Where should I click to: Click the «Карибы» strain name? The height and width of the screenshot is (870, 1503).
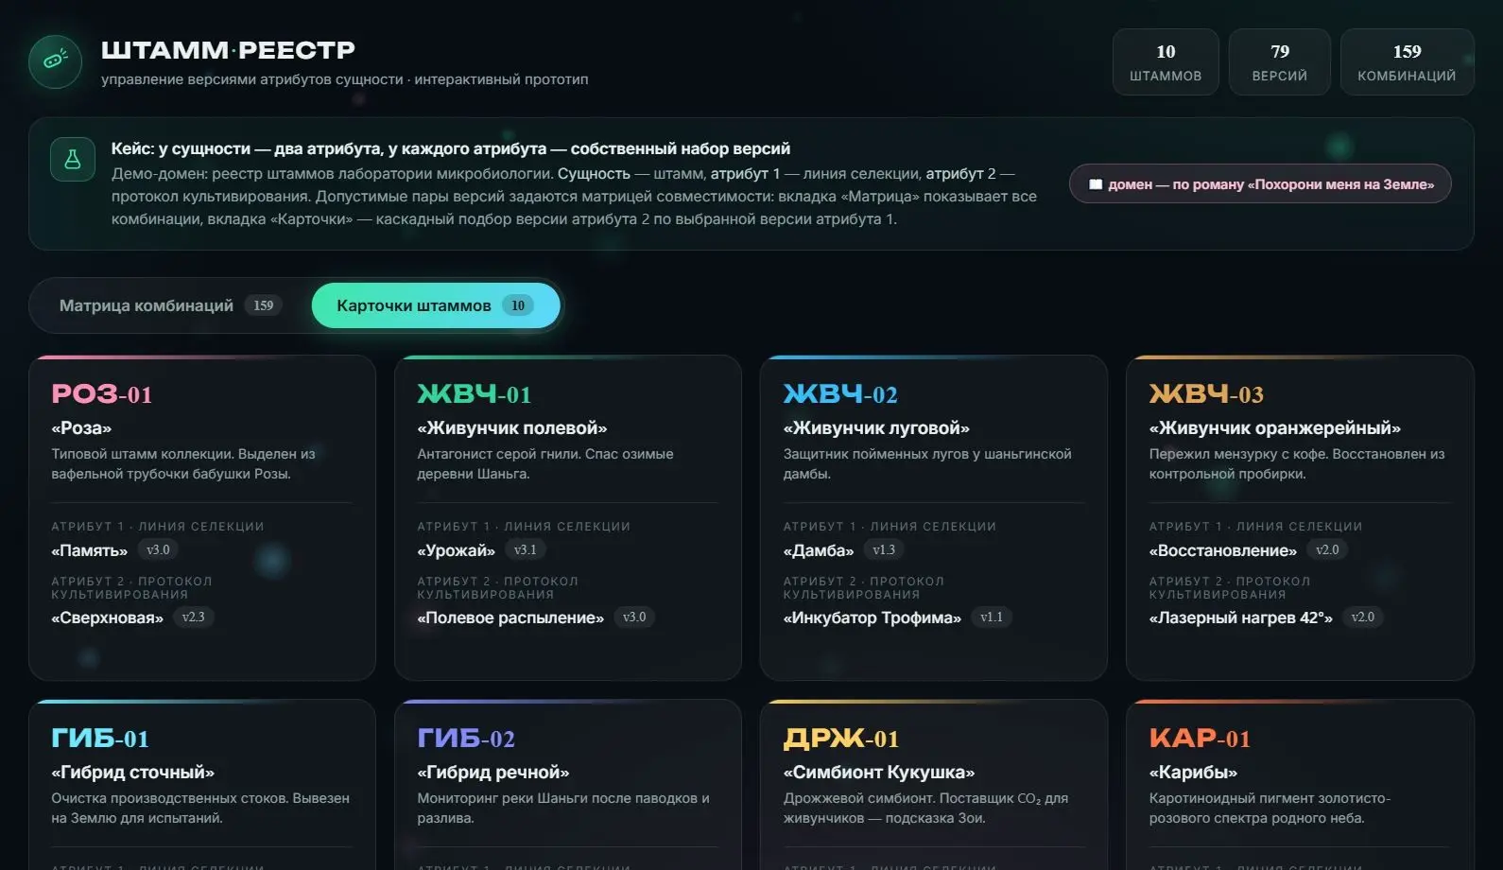click(1193, 773)
